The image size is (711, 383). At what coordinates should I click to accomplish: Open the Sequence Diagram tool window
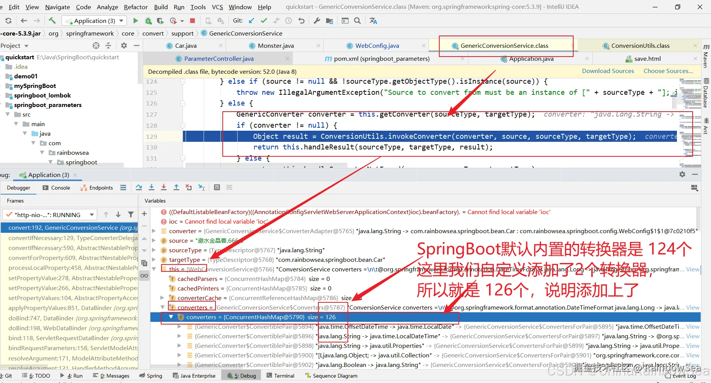(x=331, y=376)
